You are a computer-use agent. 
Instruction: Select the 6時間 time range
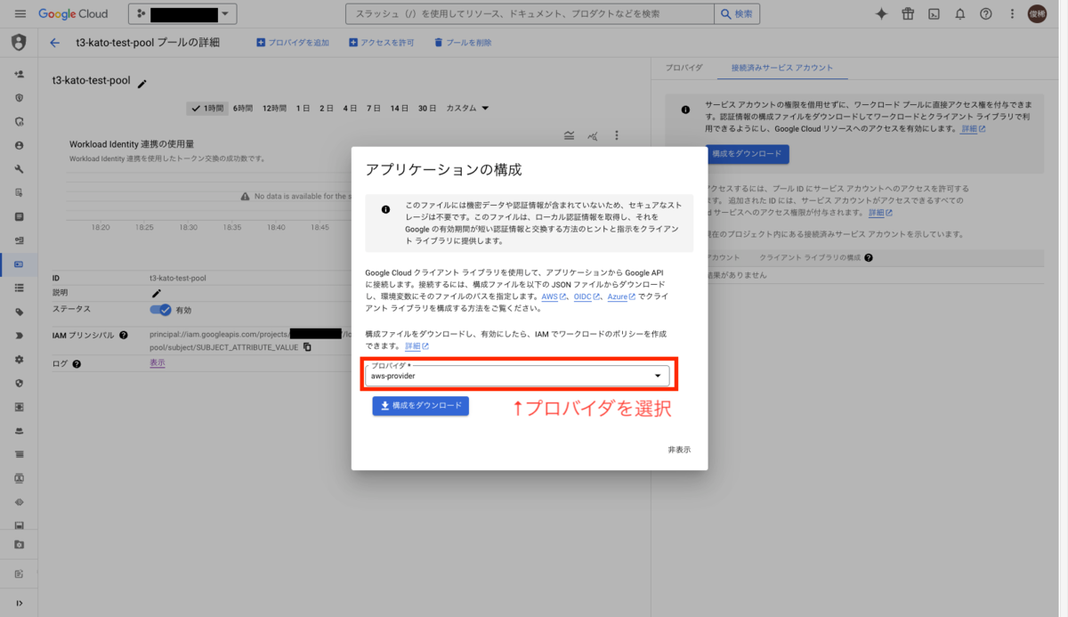click(243, 108)
